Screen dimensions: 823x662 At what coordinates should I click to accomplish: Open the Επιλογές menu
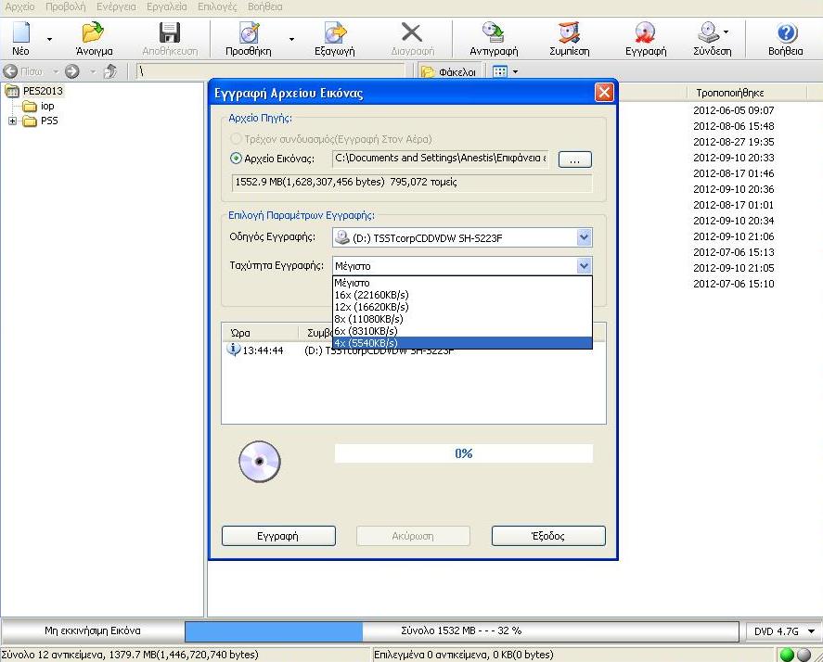pos(216,6)
